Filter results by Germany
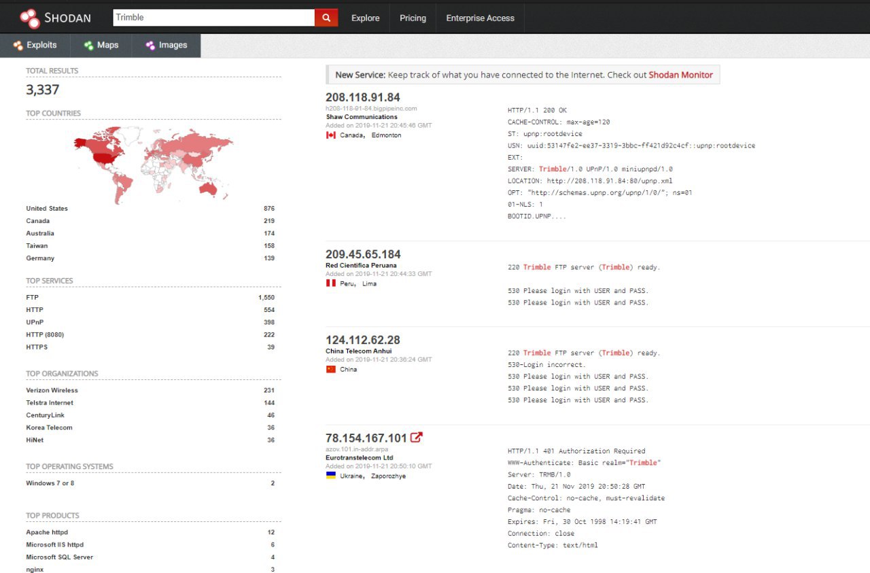870x573 pixels. 40,258
